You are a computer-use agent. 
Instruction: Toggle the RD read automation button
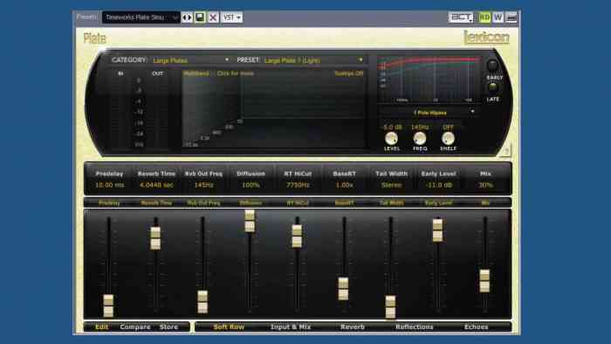[x=484, y=17]
